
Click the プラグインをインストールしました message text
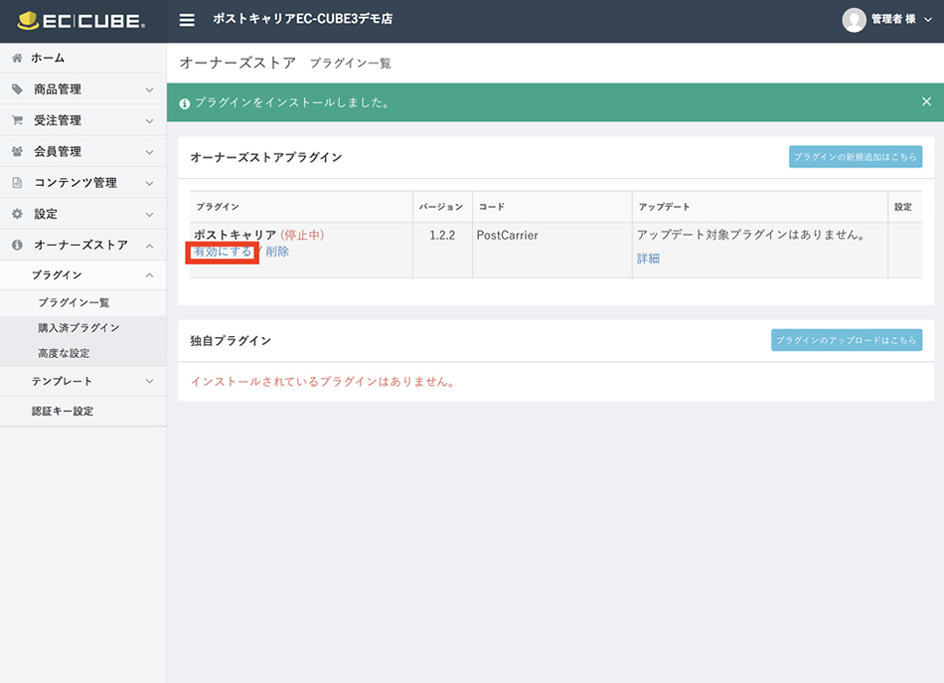coord(292,103)
